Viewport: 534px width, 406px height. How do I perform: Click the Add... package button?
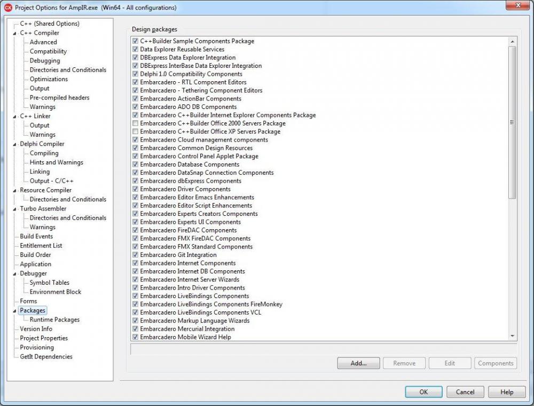(359, 363)
